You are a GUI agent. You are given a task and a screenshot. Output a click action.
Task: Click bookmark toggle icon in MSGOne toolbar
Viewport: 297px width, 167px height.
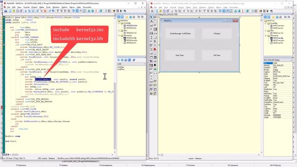(x=58, y=11)
